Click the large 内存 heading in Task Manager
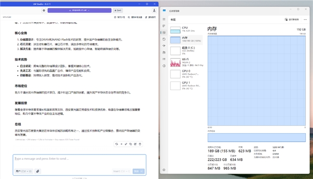313x179 pixels. [212, 29]
